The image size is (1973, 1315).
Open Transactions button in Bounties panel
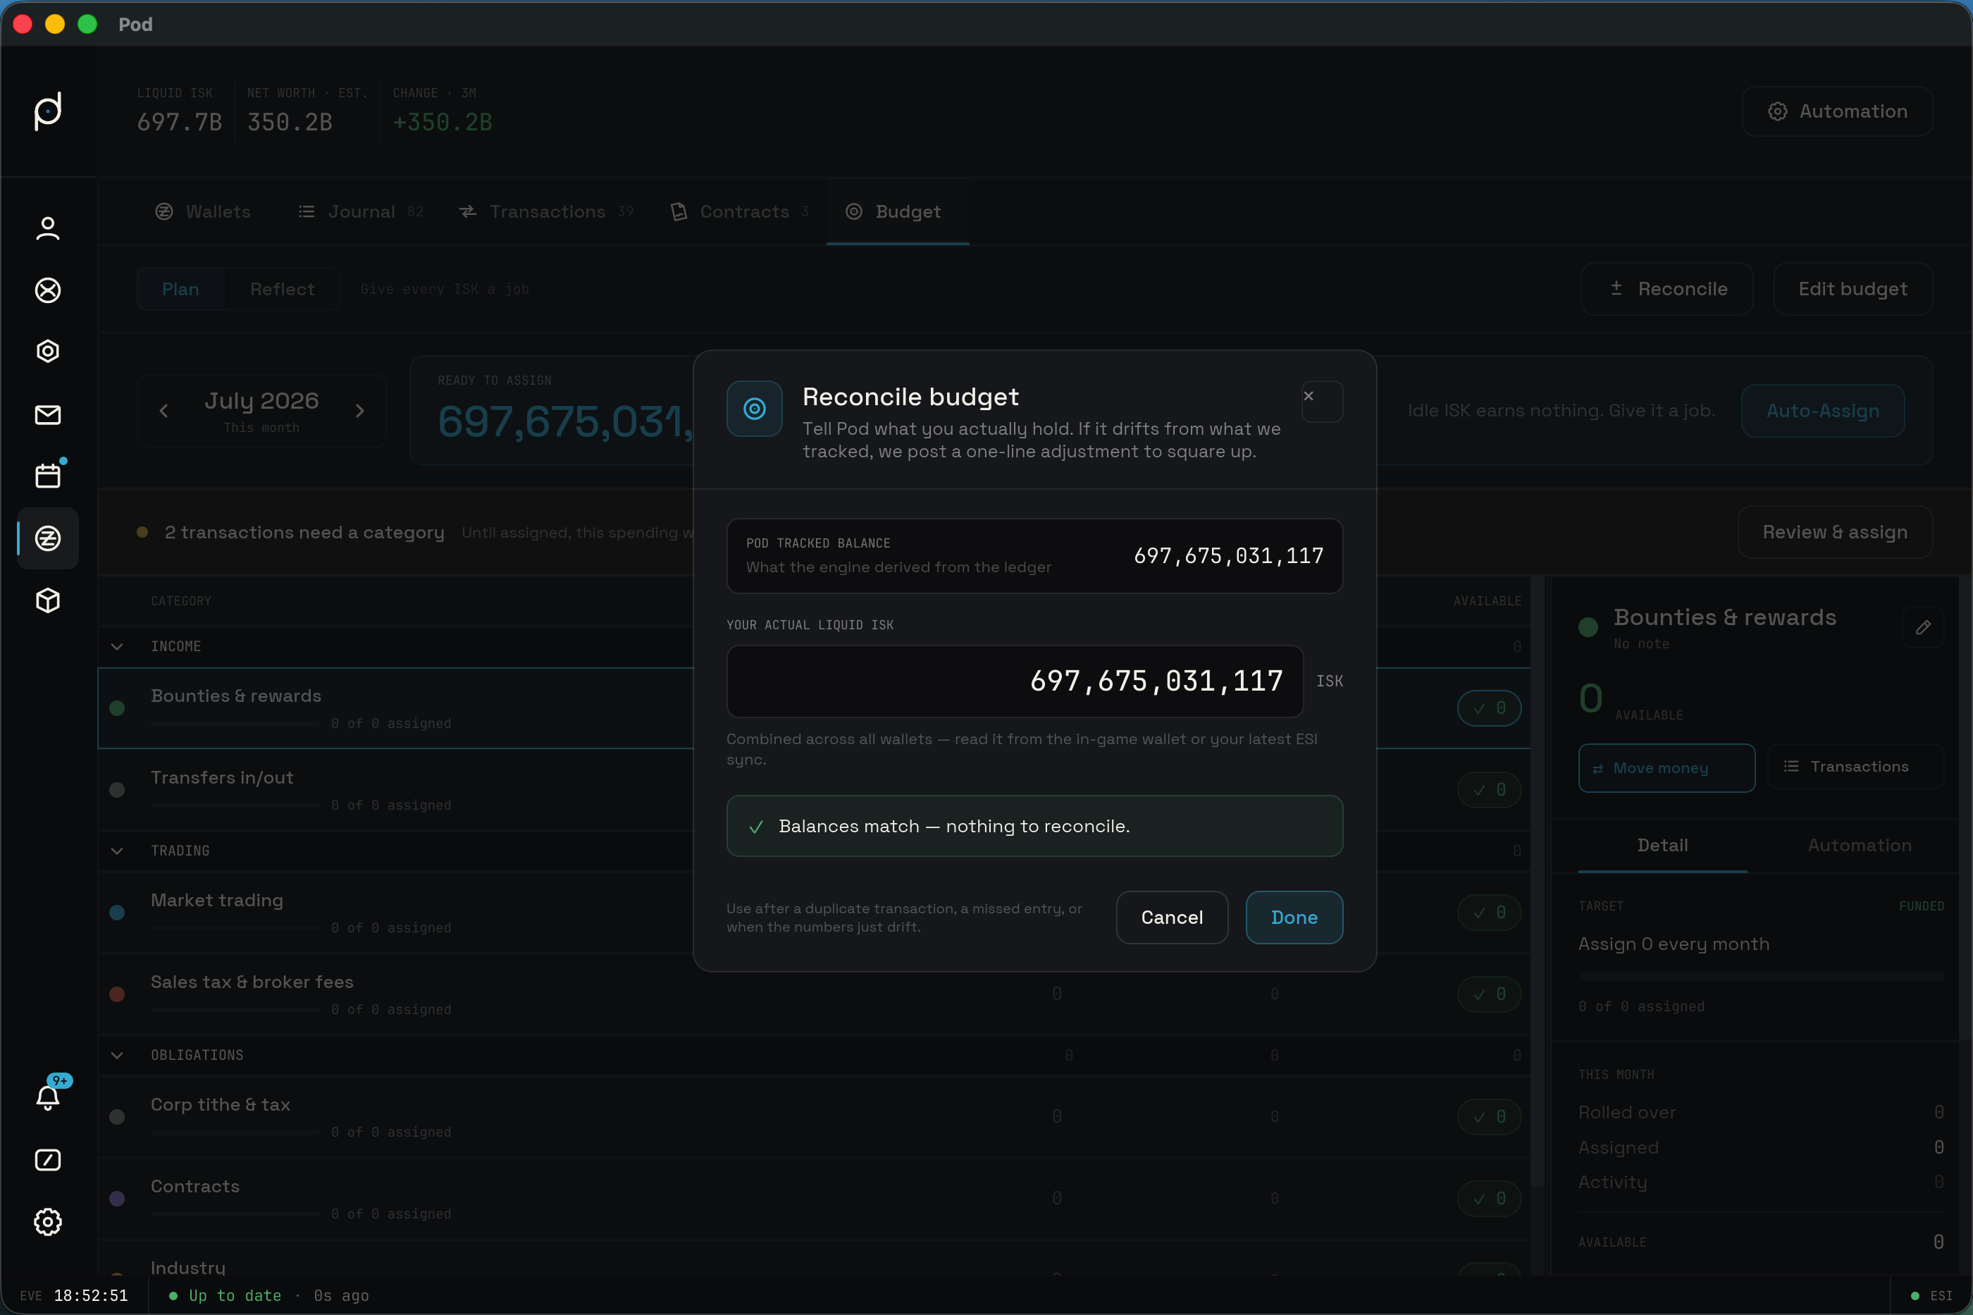click(1855, 767)
